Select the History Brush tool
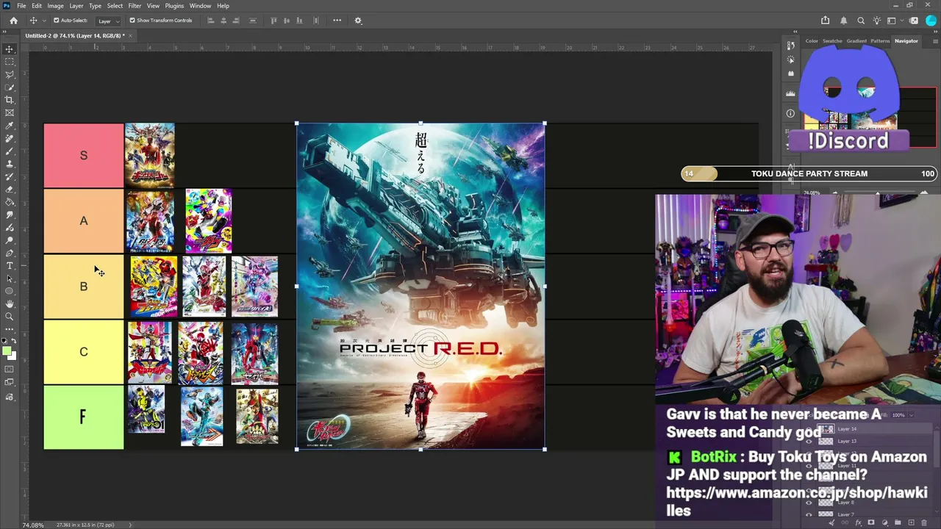941x529 pixels. pos(10,176)
